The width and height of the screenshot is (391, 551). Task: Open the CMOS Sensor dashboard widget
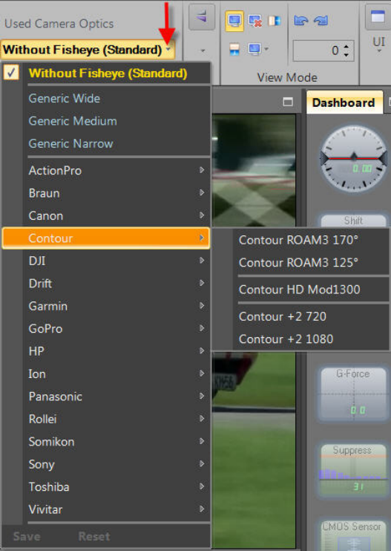tap(353, 536)
